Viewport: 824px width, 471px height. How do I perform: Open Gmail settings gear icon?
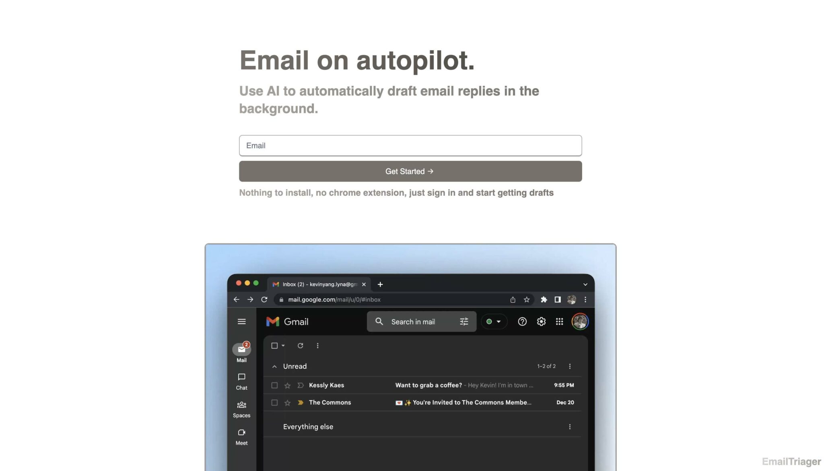point(541,322)
